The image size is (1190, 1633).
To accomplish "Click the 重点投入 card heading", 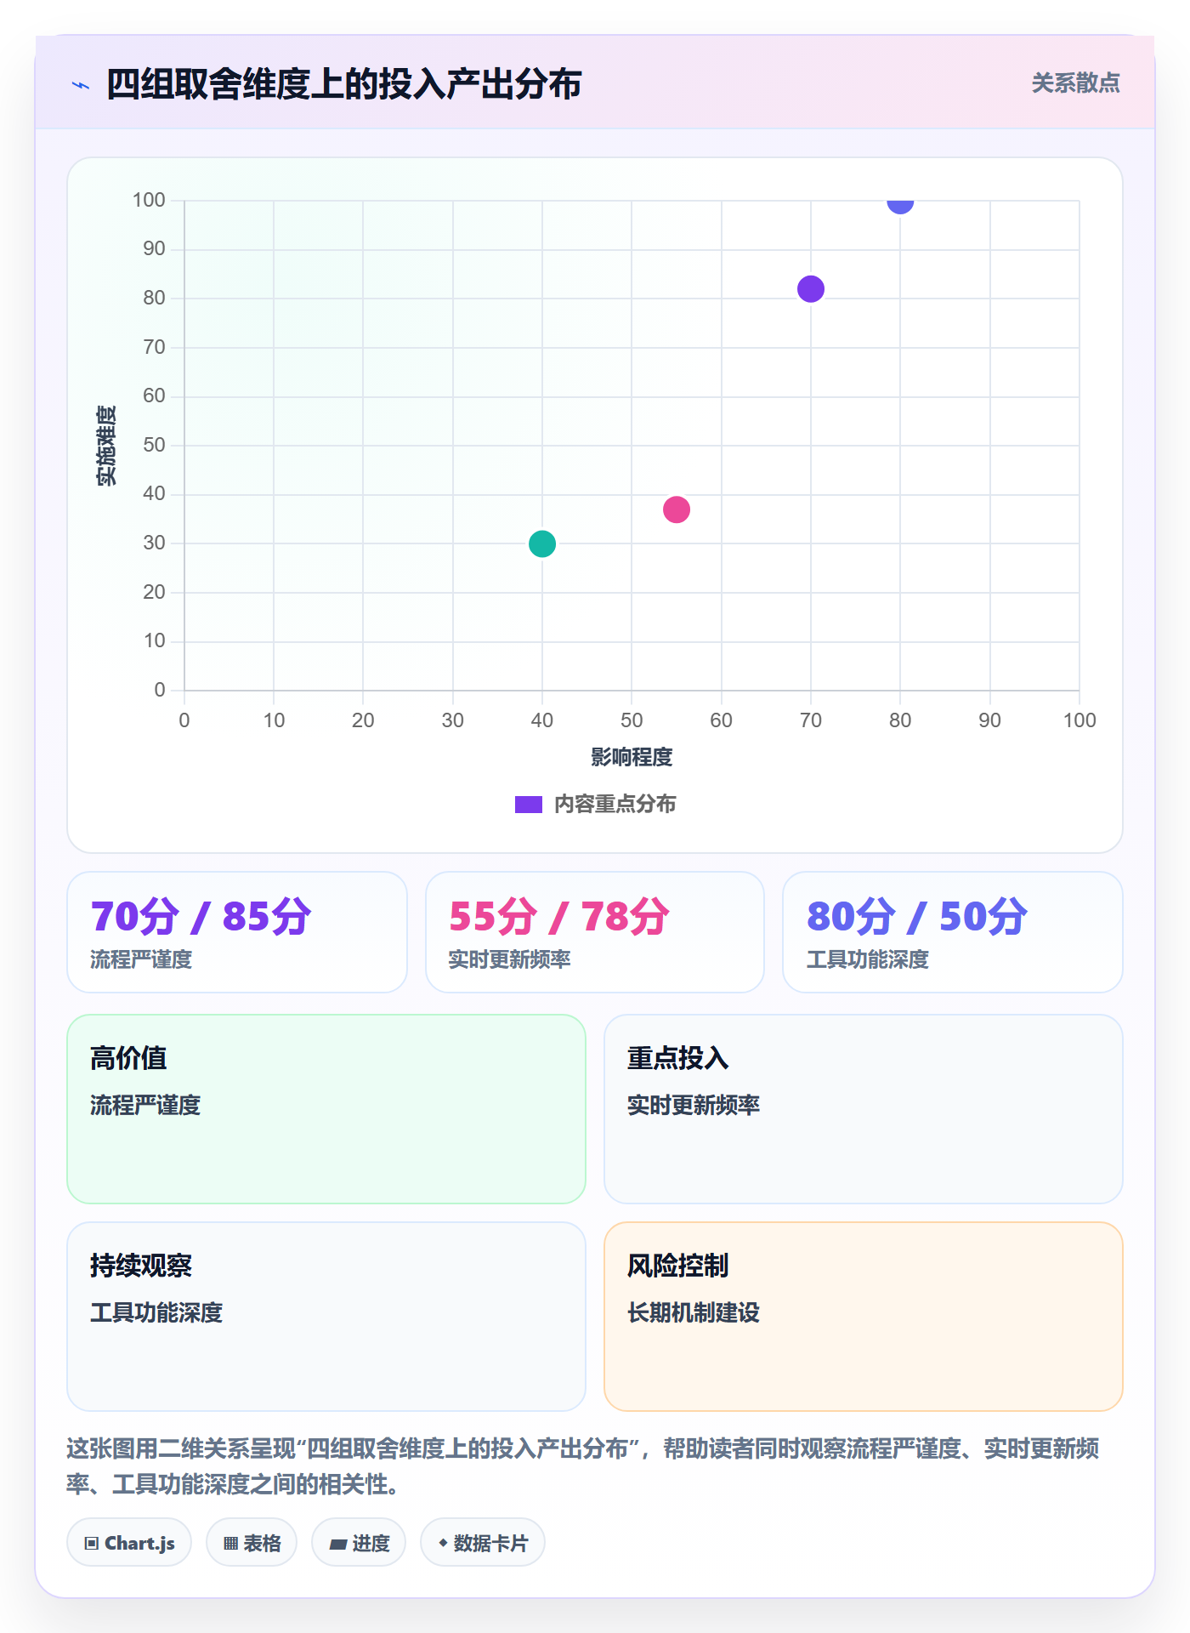I will pyautogui.click(x=678, y=1058).
